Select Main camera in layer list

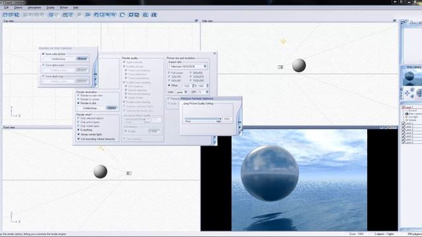pyautogui.click(x=415, y=114)
